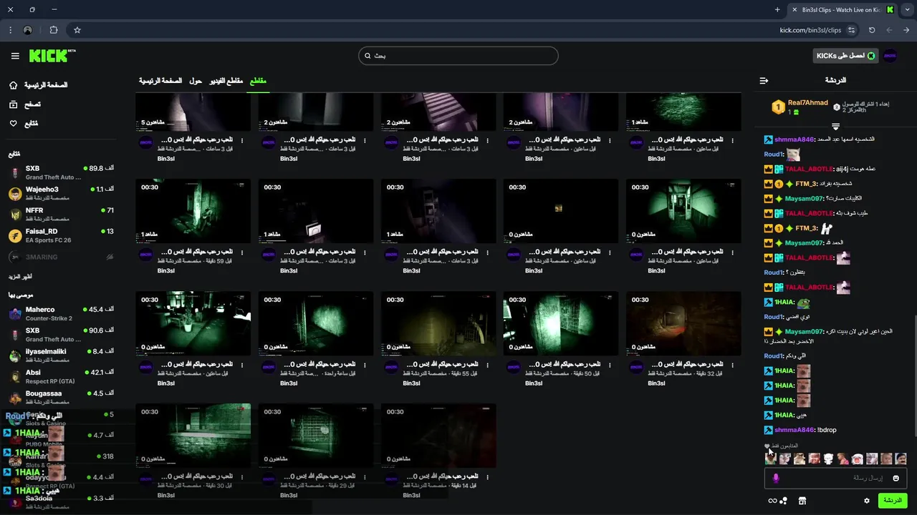Focus the Kick search field

point(458,56)
